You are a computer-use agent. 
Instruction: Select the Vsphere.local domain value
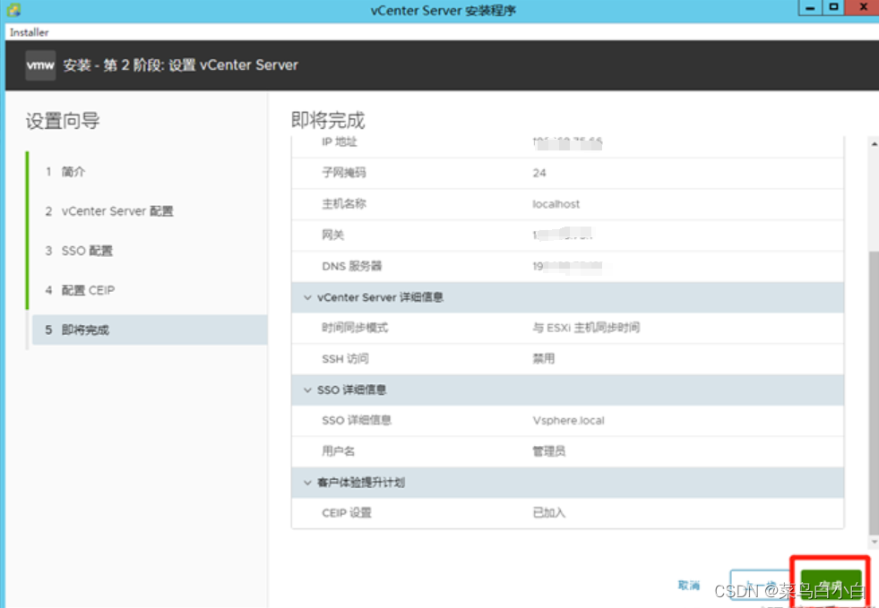tap(568, 421)
